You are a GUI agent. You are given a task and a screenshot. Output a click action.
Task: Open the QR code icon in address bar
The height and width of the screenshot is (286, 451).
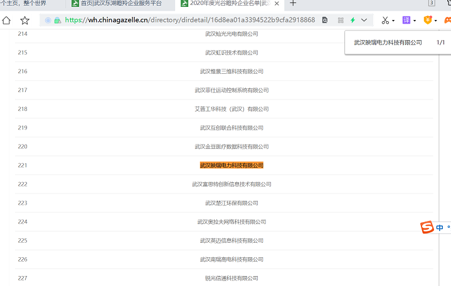341,20
